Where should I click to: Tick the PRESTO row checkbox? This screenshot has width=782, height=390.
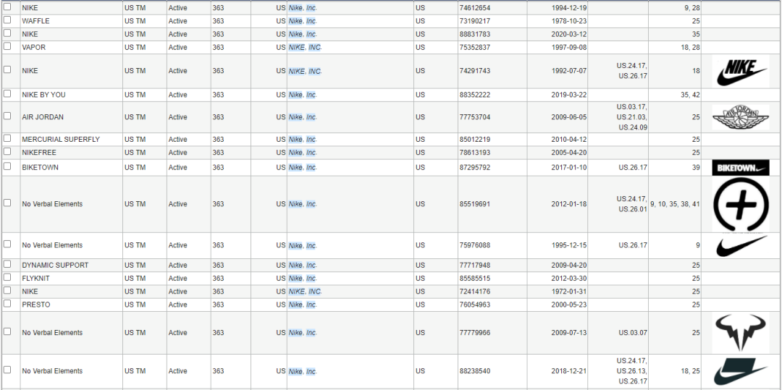pos(7,303)
